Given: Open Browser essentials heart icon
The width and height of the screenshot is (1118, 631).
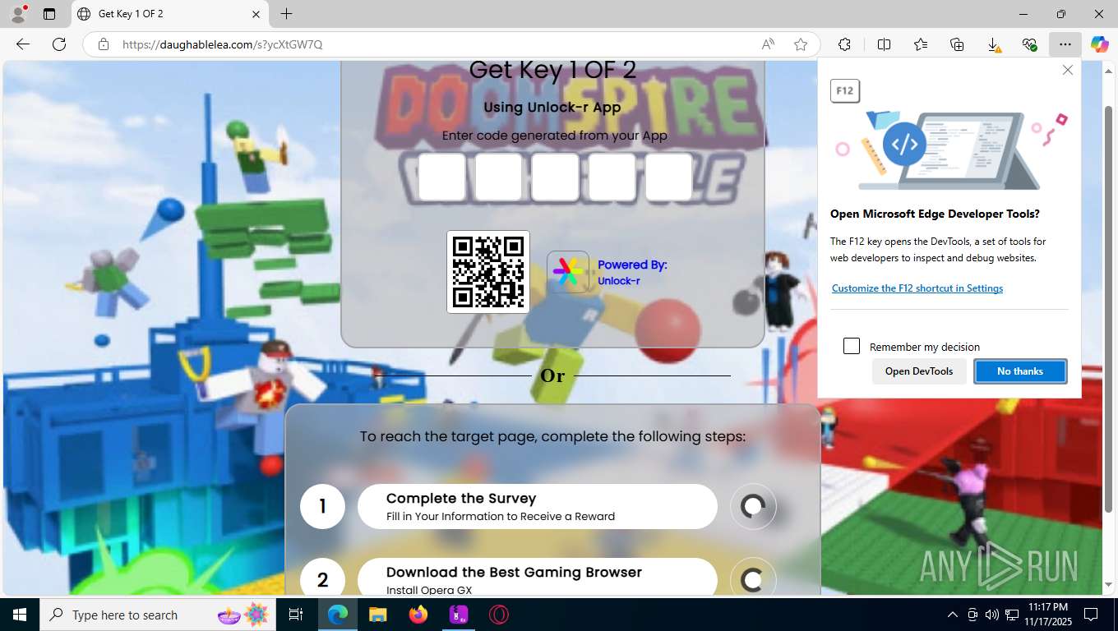Looking at the screenshot, I should click(1029, 44).
